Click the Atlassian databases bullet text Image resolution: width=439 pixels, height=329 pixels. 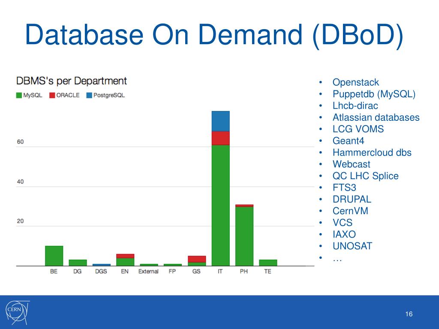click(376, 117)
